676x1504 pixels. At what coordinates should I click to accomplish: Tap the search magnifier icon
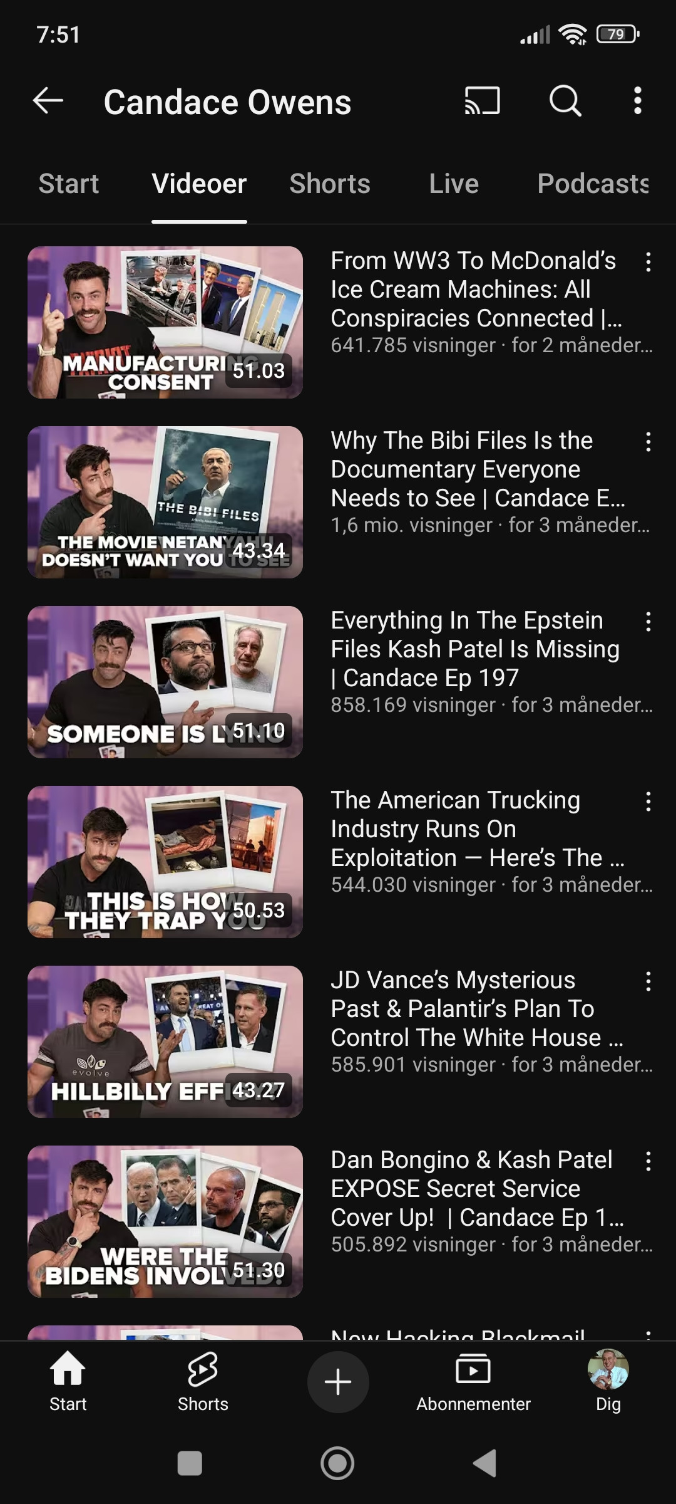565,101
